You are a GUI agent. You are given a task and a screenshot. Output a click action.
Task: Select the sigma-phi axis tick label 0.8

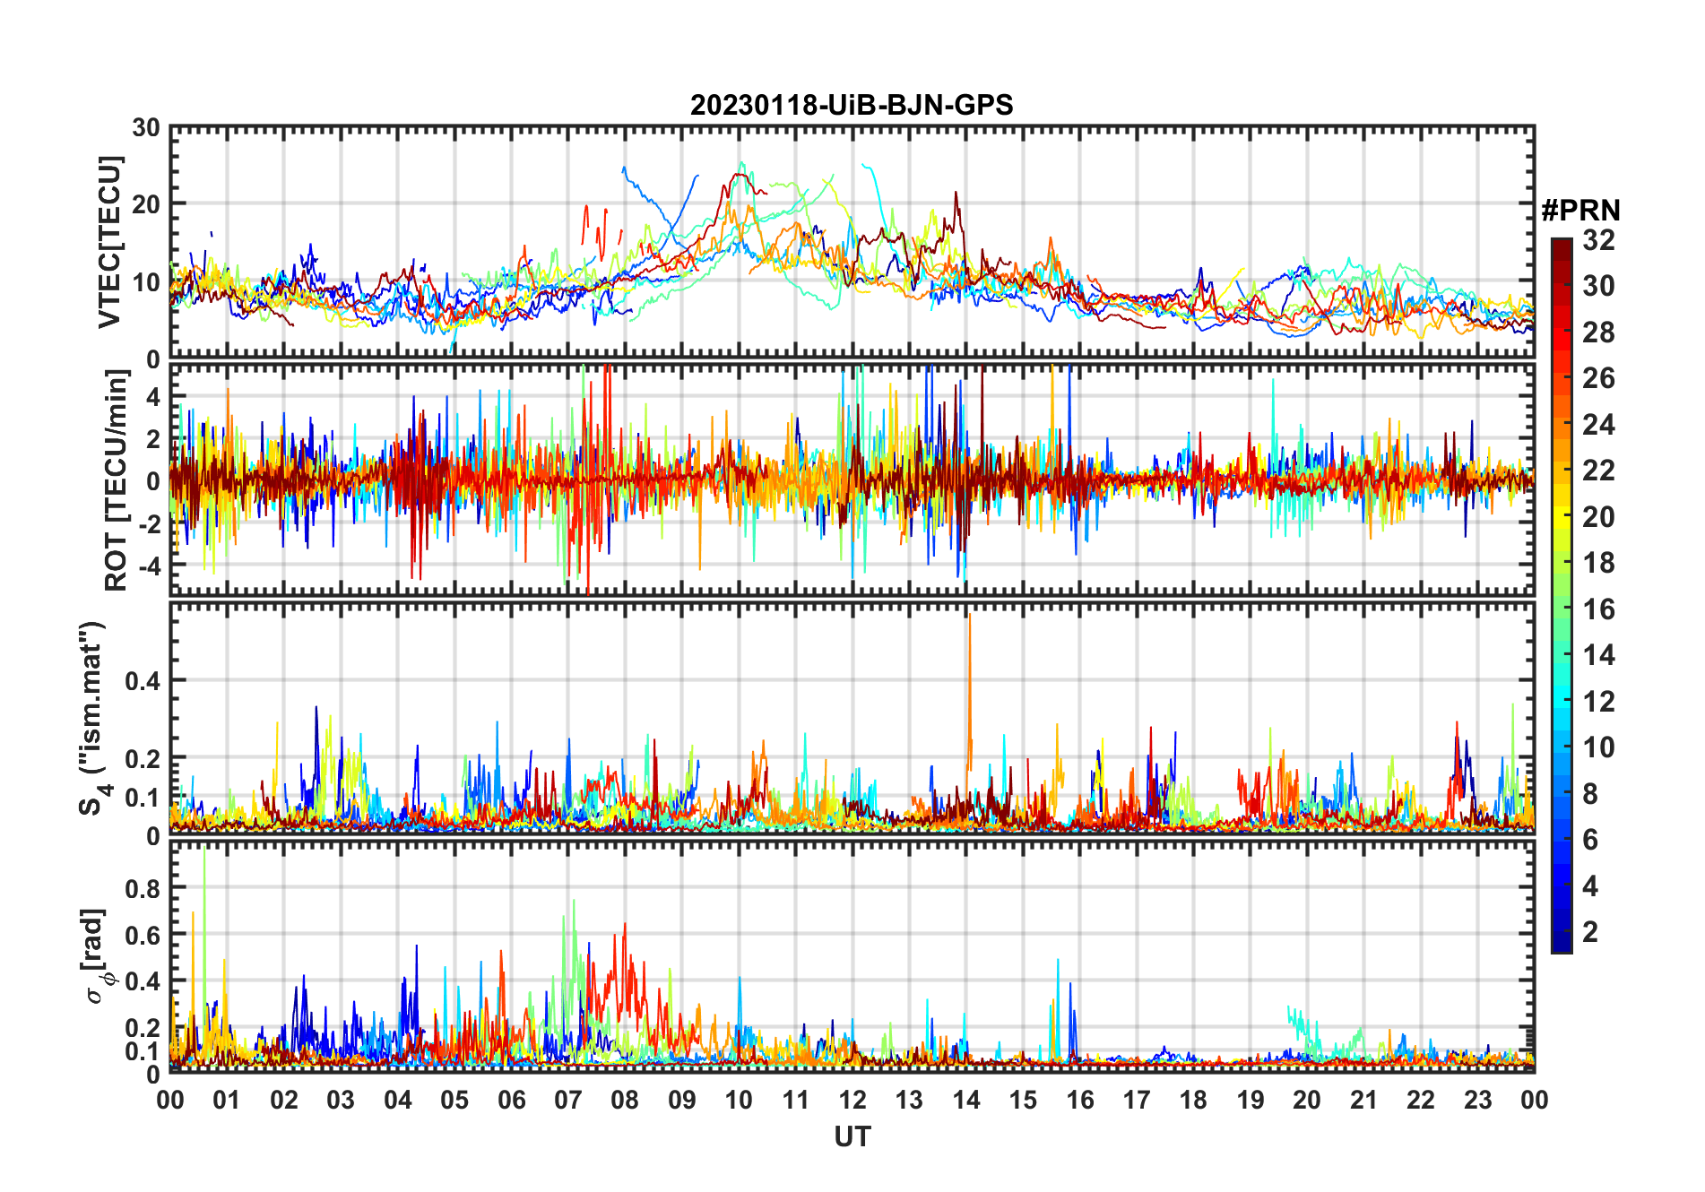click(x=143, y=889)
